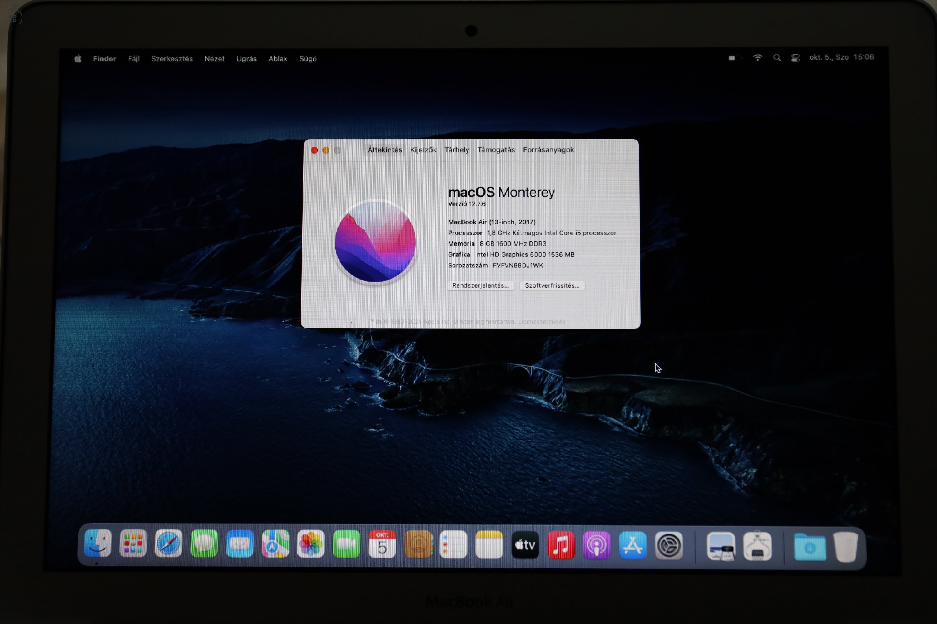937x624 pixels.
Task: Open Music app in the Dock
Action: pos(561,545)
